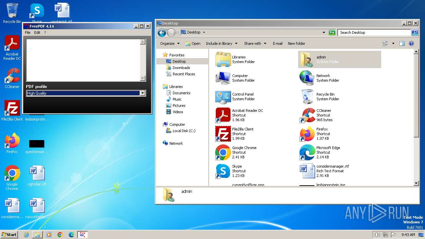425x239 pixels.
Task: Click the Refresh button beside the address bar
Action: click(x=332, y=33)
